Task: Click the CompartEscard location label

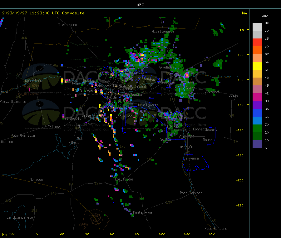Action: (205, 129)
